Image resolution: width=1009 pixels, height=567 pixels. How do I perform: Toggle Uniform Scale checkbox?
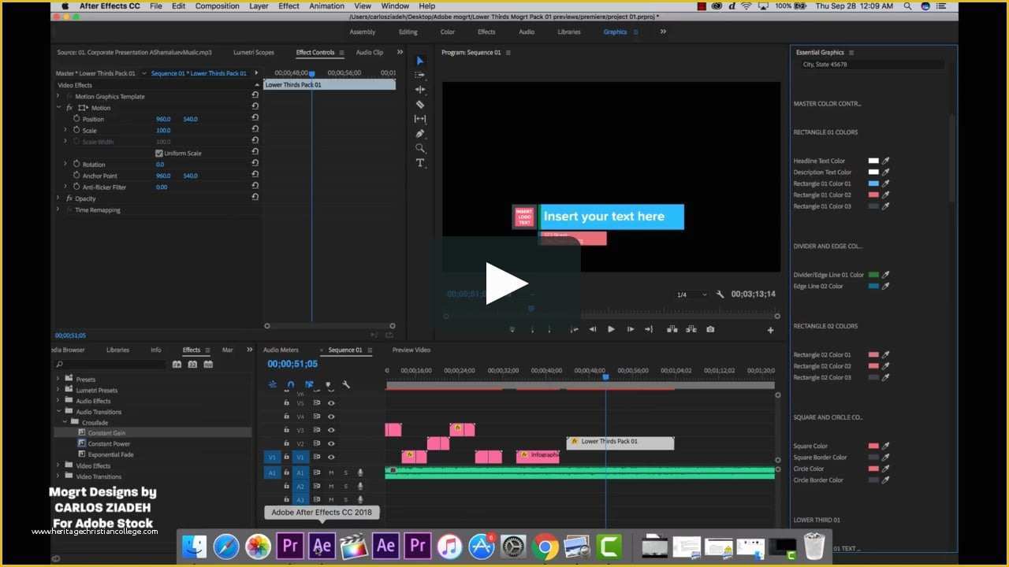[159, 153]
